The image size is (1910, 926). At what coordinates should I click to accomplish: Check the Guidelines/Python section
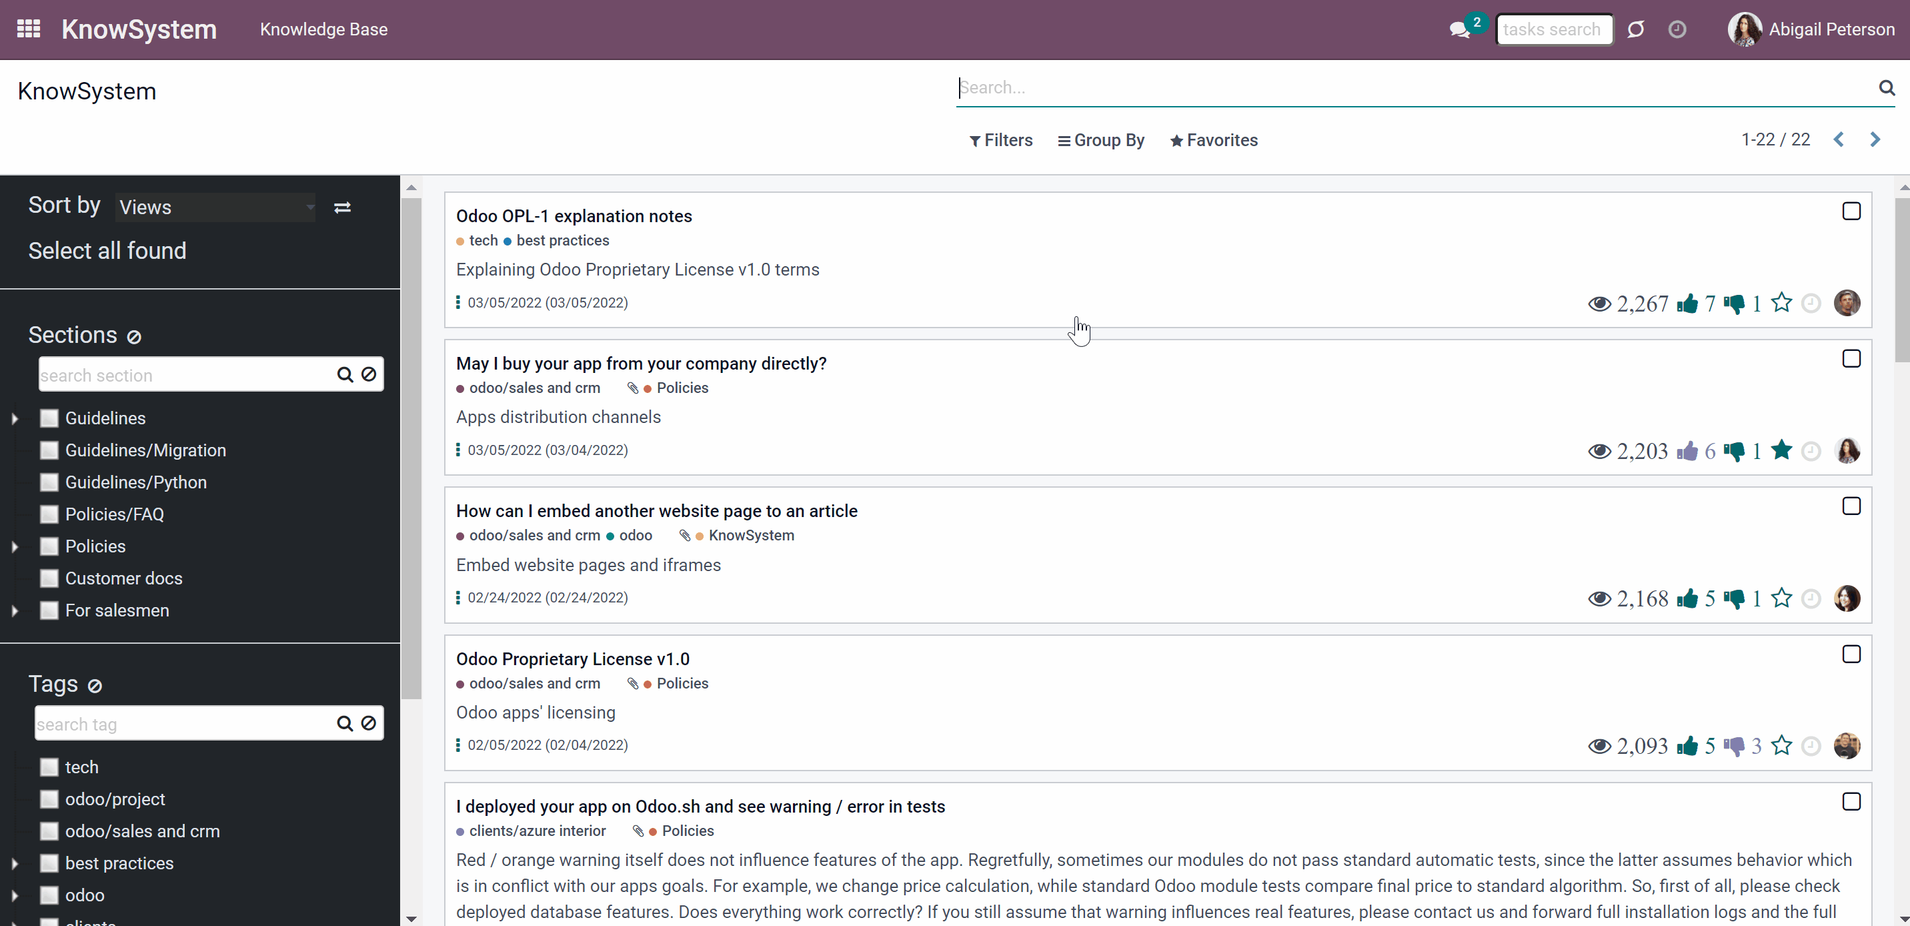(49, 482)
